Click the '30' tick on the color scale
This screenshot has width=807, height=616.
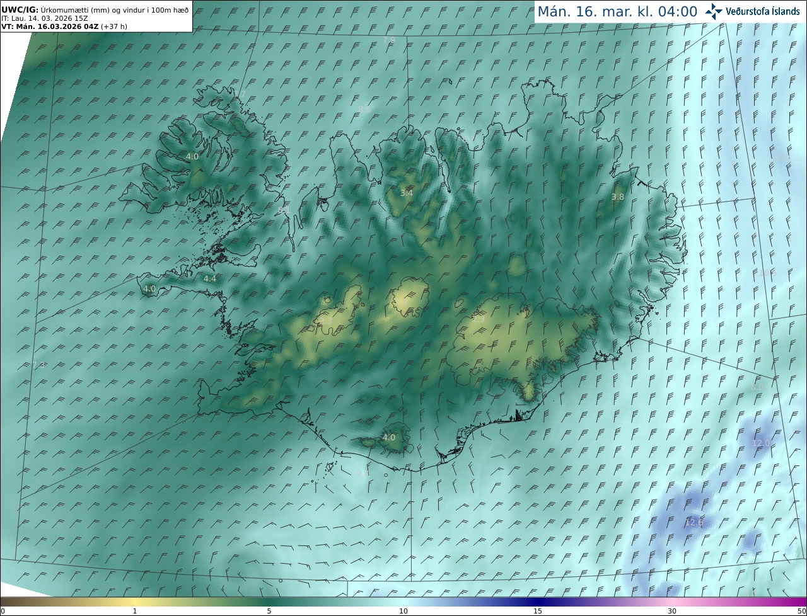click(x=672, y=611)
